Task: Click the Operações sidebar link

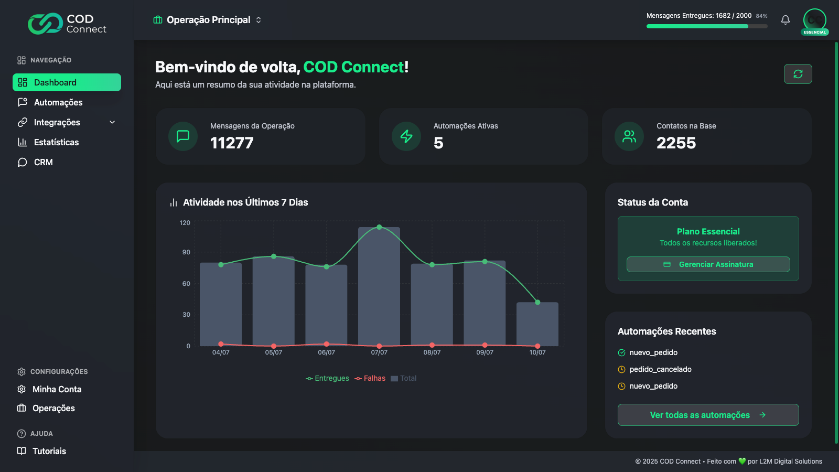Action: 53,408
